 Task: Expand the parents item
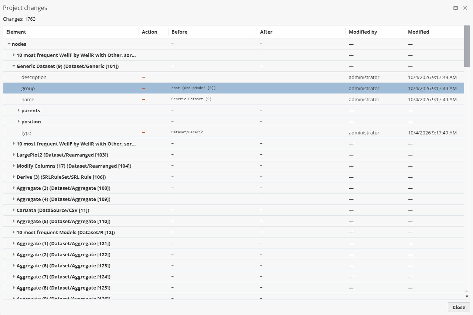point(18,110)
